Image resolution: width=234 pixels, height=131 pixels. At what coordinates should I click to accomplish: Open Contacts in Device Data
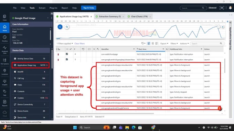click(x=31, y=91)
